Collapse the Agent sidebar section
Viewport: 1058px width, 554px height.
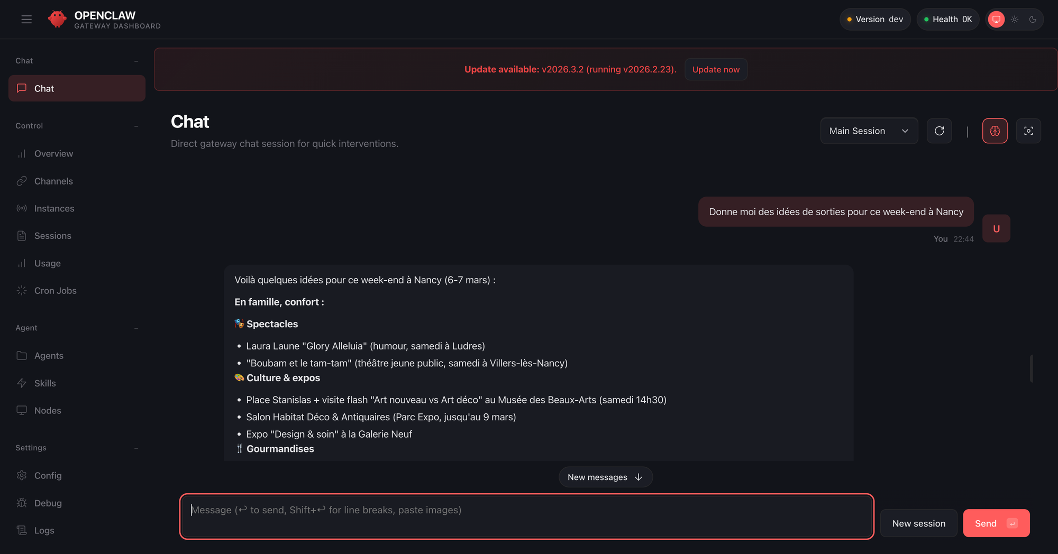tap(136, 328)
